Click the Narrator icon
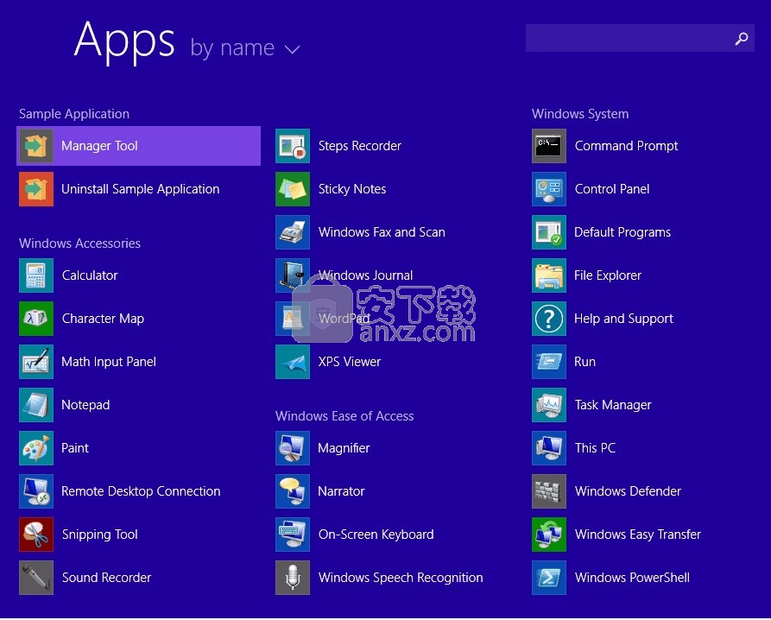Viewport: 771px width, 620px height. pos(293,491)
